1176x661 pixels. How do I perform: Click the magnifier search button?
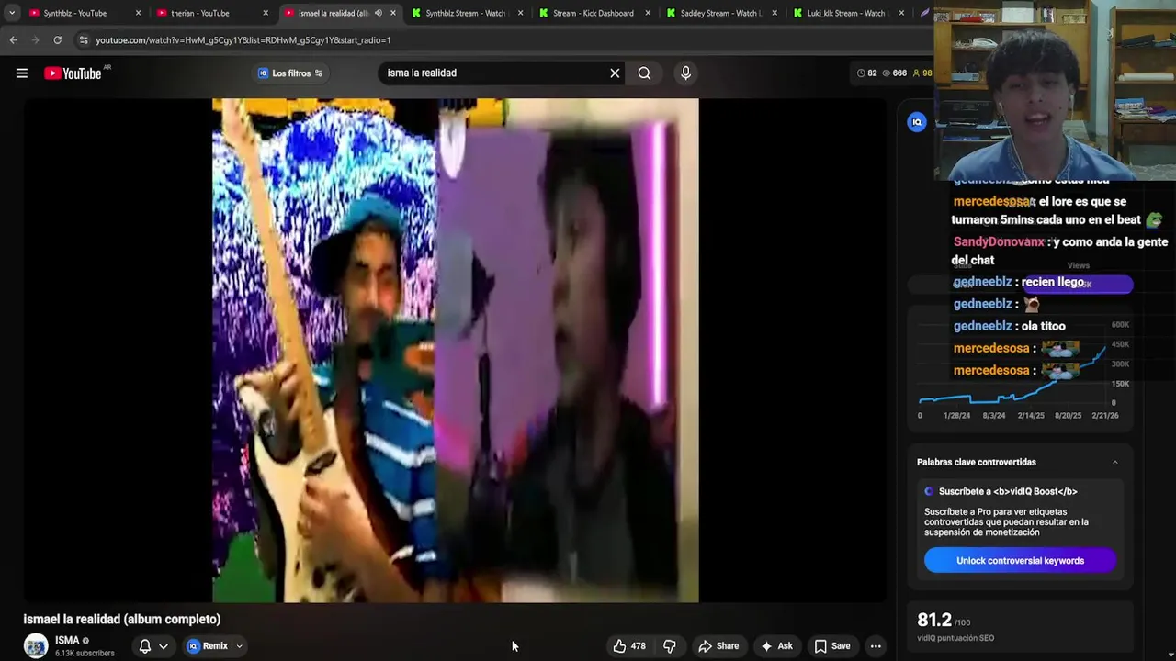(644, 73)
